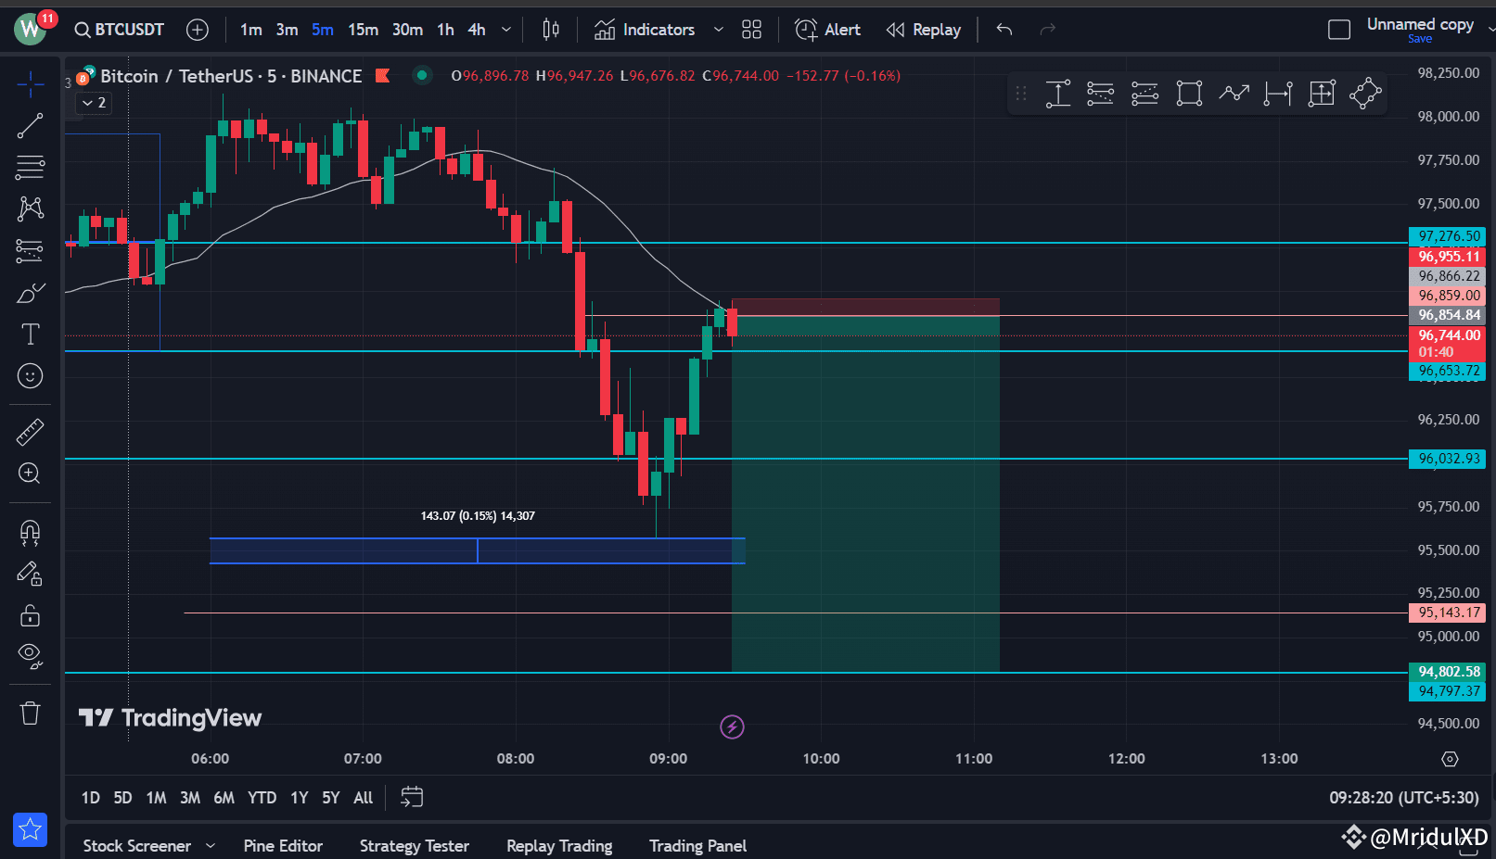Open BTCUSDT symbol search
This screenshot has height=859, width=1496.
point(120,30)
